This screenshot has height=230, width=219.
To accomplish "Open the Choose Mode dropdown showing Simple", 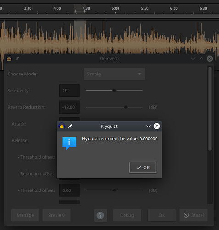I will coord(114,74).
